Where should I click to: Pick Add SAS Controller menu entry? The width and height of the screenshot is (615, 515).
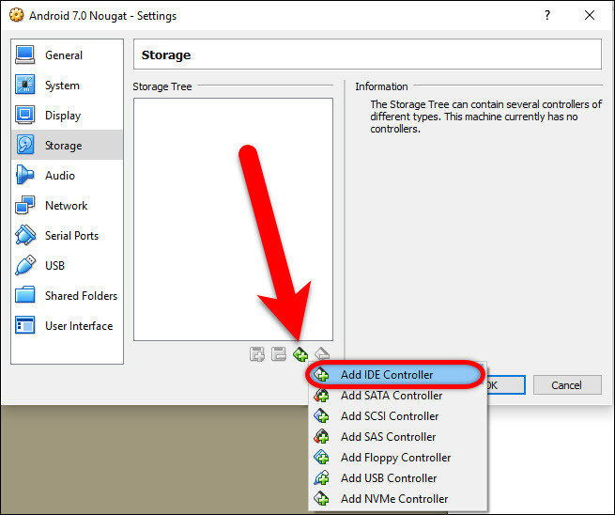tap(398, 437)
